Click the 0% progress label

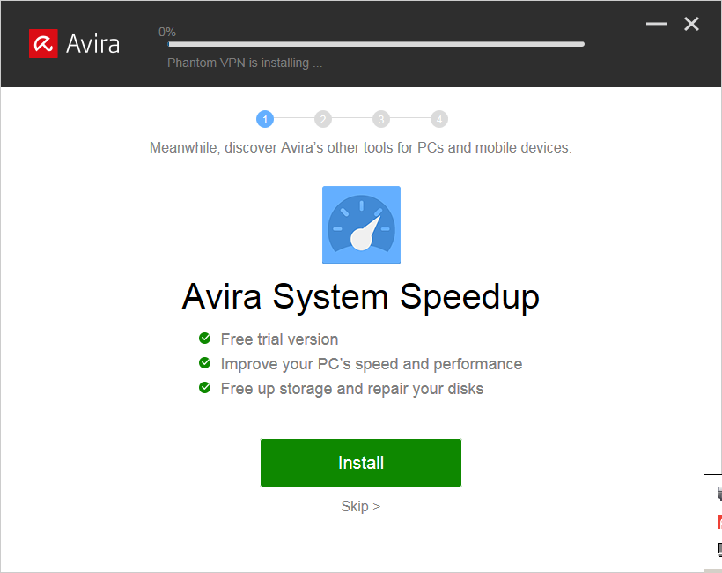pos(167,32)
